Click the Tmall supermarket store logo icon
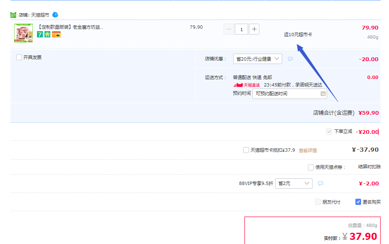The width and height of the screenshot is (389, 244). (13, 15)
